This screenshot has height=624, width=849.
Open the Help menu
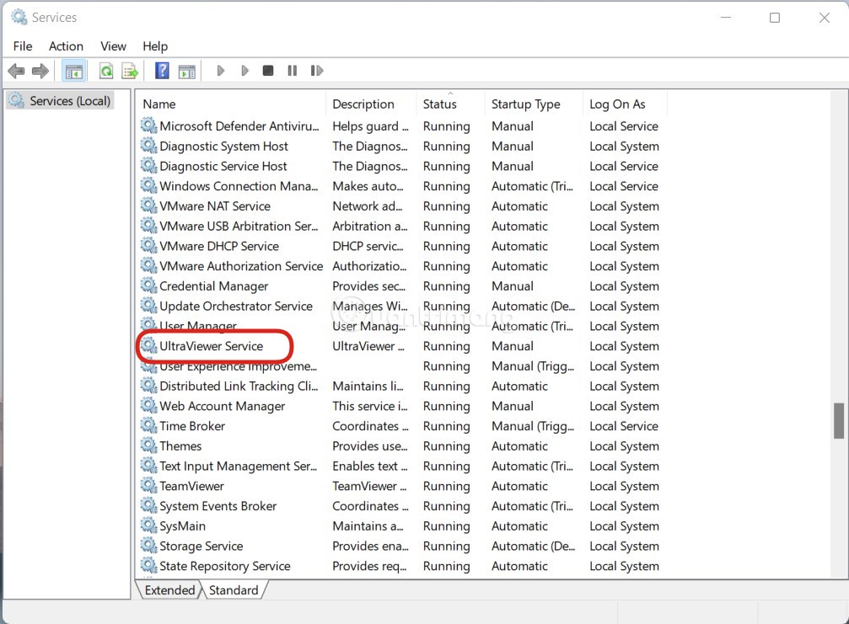coord(155,46)
